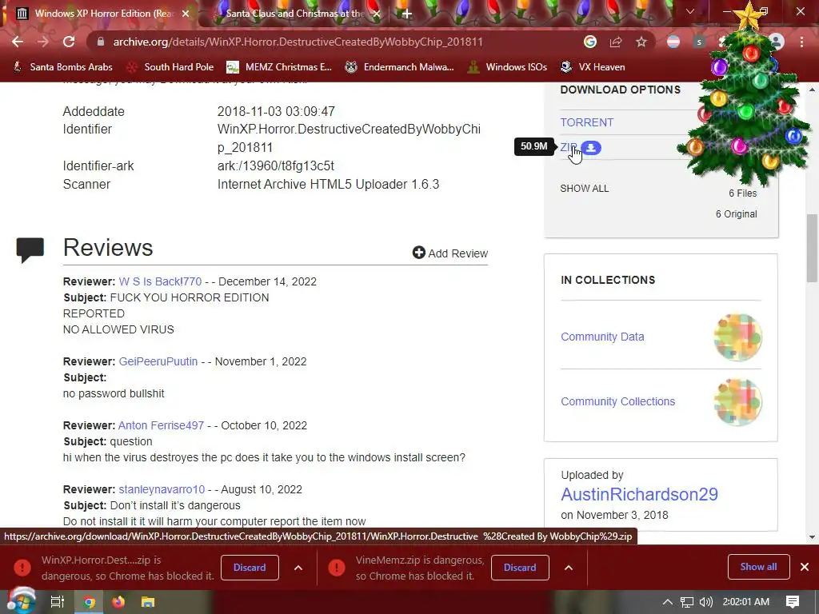This screenshot has width=819, height=614.
Task: Close Santa Claus and Christmas tab
Action: (377, 14)
